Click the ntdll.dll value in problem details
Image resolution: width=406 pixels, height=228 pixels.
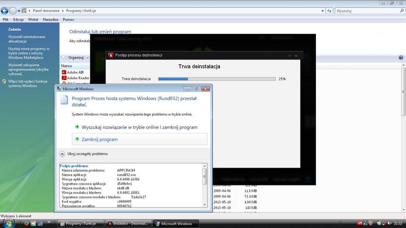point(123,188)
